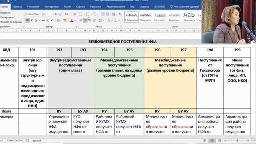This screenshot has height=144, width=256.
Task: Increase font size with grow button
Action: [56, 14]
